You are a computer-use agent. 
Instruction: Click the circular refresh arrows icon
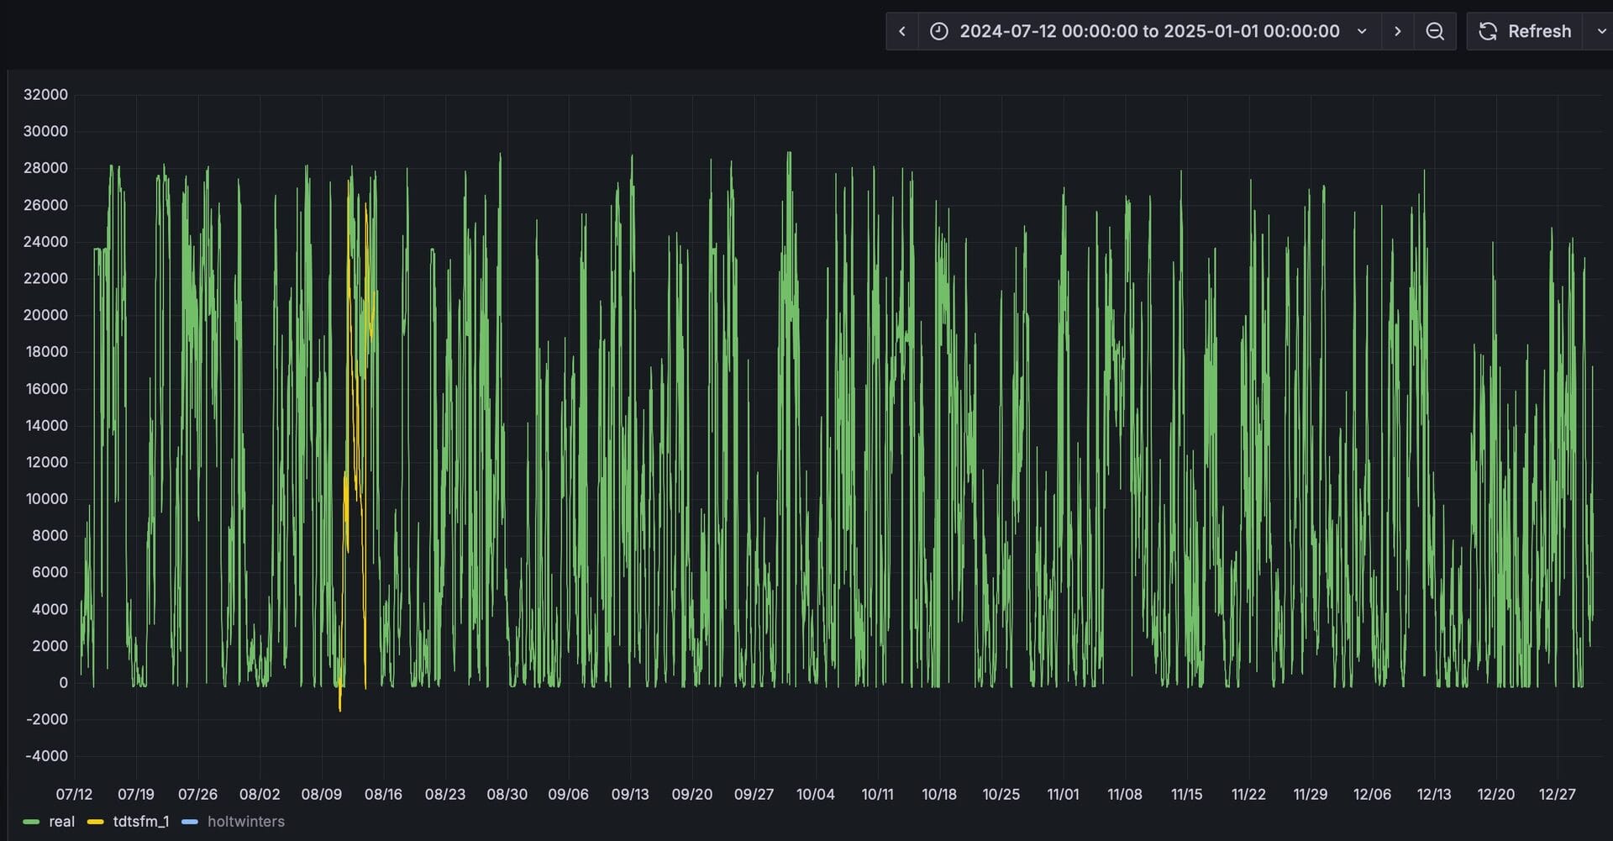[1488, 31]
